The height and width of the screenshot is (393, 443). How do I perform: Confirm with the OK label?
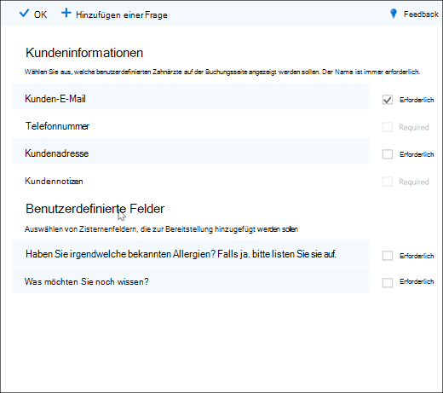(40, 14)
